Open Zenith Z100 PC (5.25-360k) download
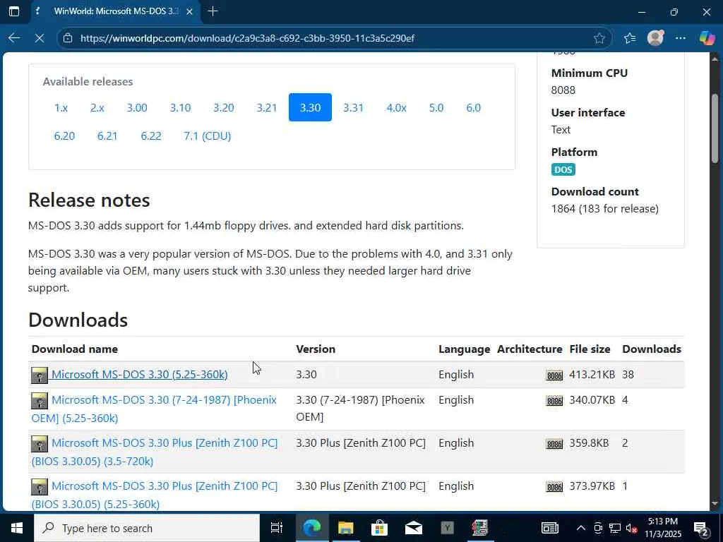The height and width of the screenshot is (542, 723). point(155,495)
